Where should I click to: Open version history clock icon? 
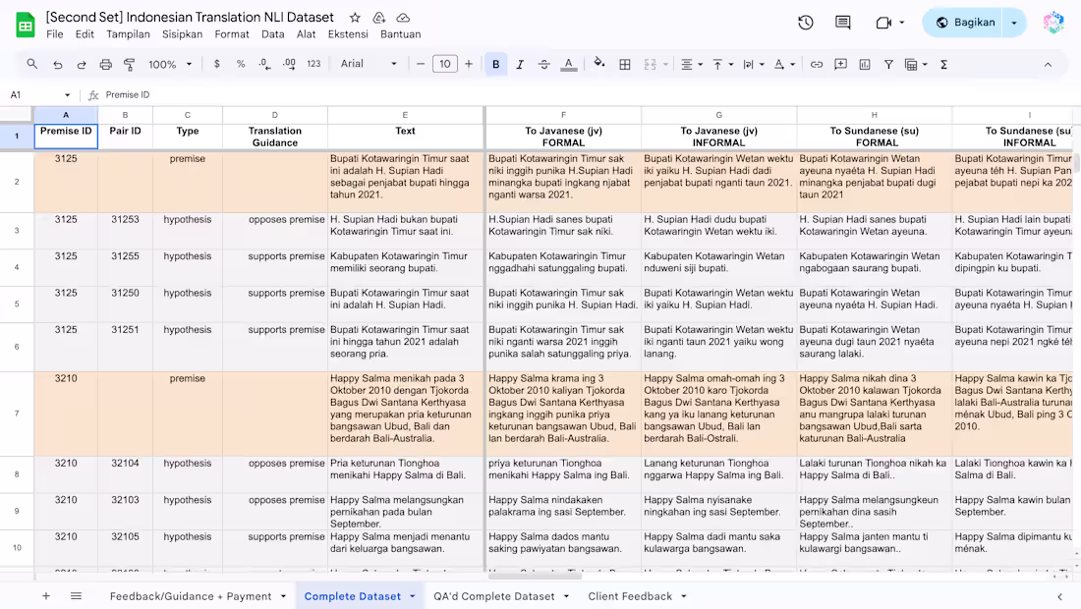(805, 23)
